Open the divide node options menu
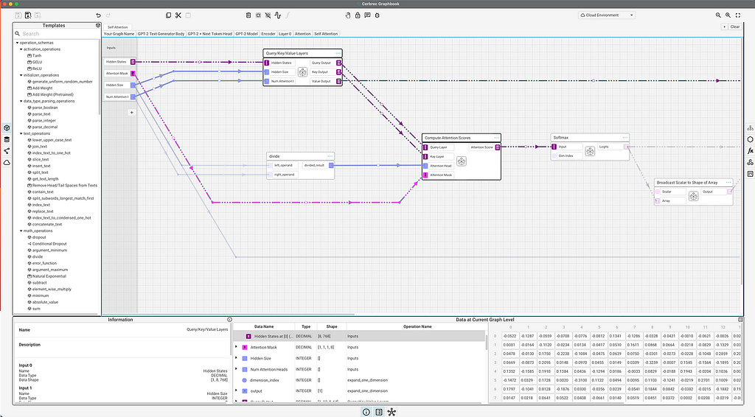This screenshot has height=417, width=755. click(x=330, y=156)
